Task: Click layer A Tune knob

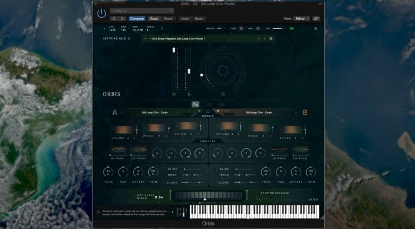Action: tap(108, 172)
